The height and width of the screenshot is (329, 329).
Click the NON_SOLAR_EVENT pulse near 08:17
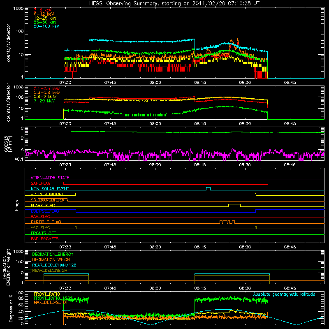click(x=208, y=188)
